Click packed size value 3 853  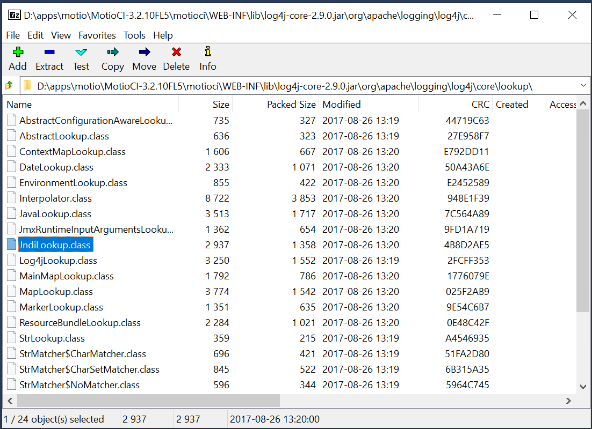pyautogui.click(x=304, y=198)
